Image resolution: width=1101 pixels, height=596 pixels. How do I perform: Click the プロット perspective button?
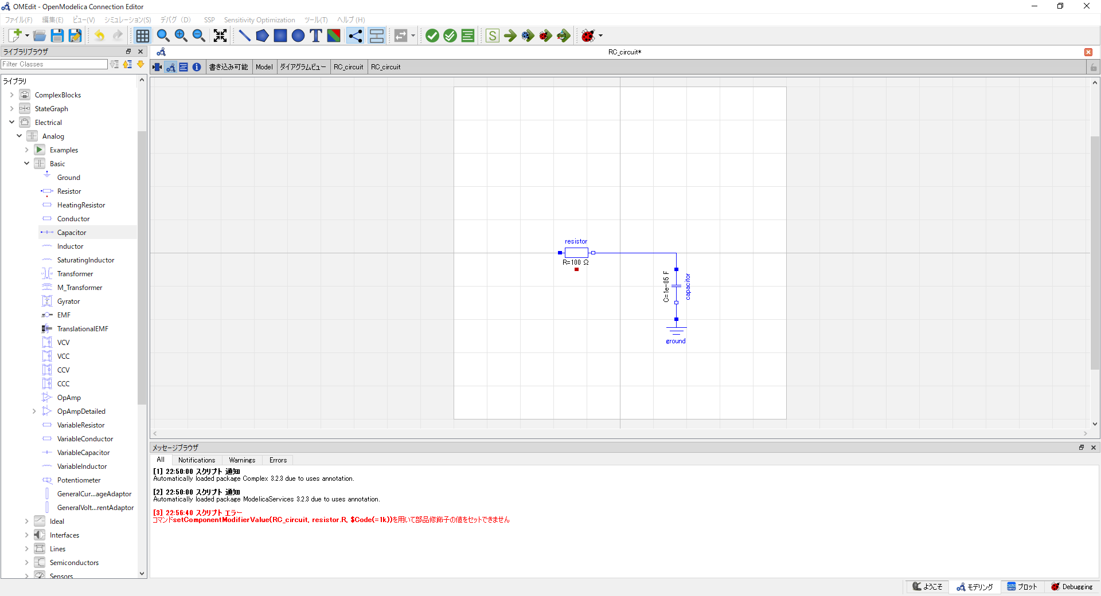[1022, 586]
